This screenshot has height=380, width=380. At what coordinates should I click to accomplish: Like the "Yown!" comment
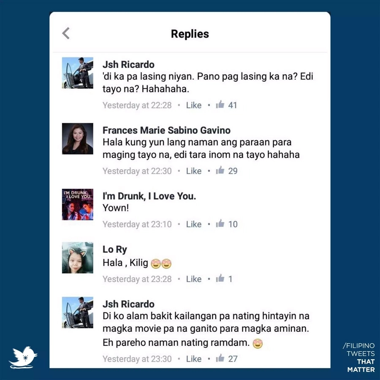194,224
